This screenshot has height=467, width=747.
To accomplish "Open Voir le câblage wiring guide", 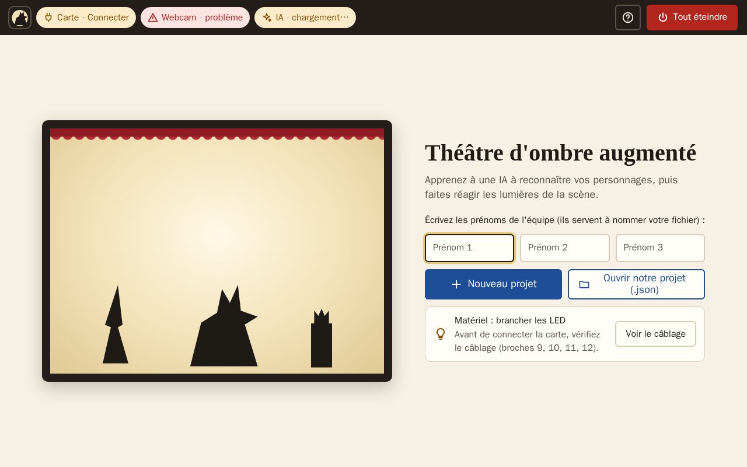I will (x=655, y=334).
